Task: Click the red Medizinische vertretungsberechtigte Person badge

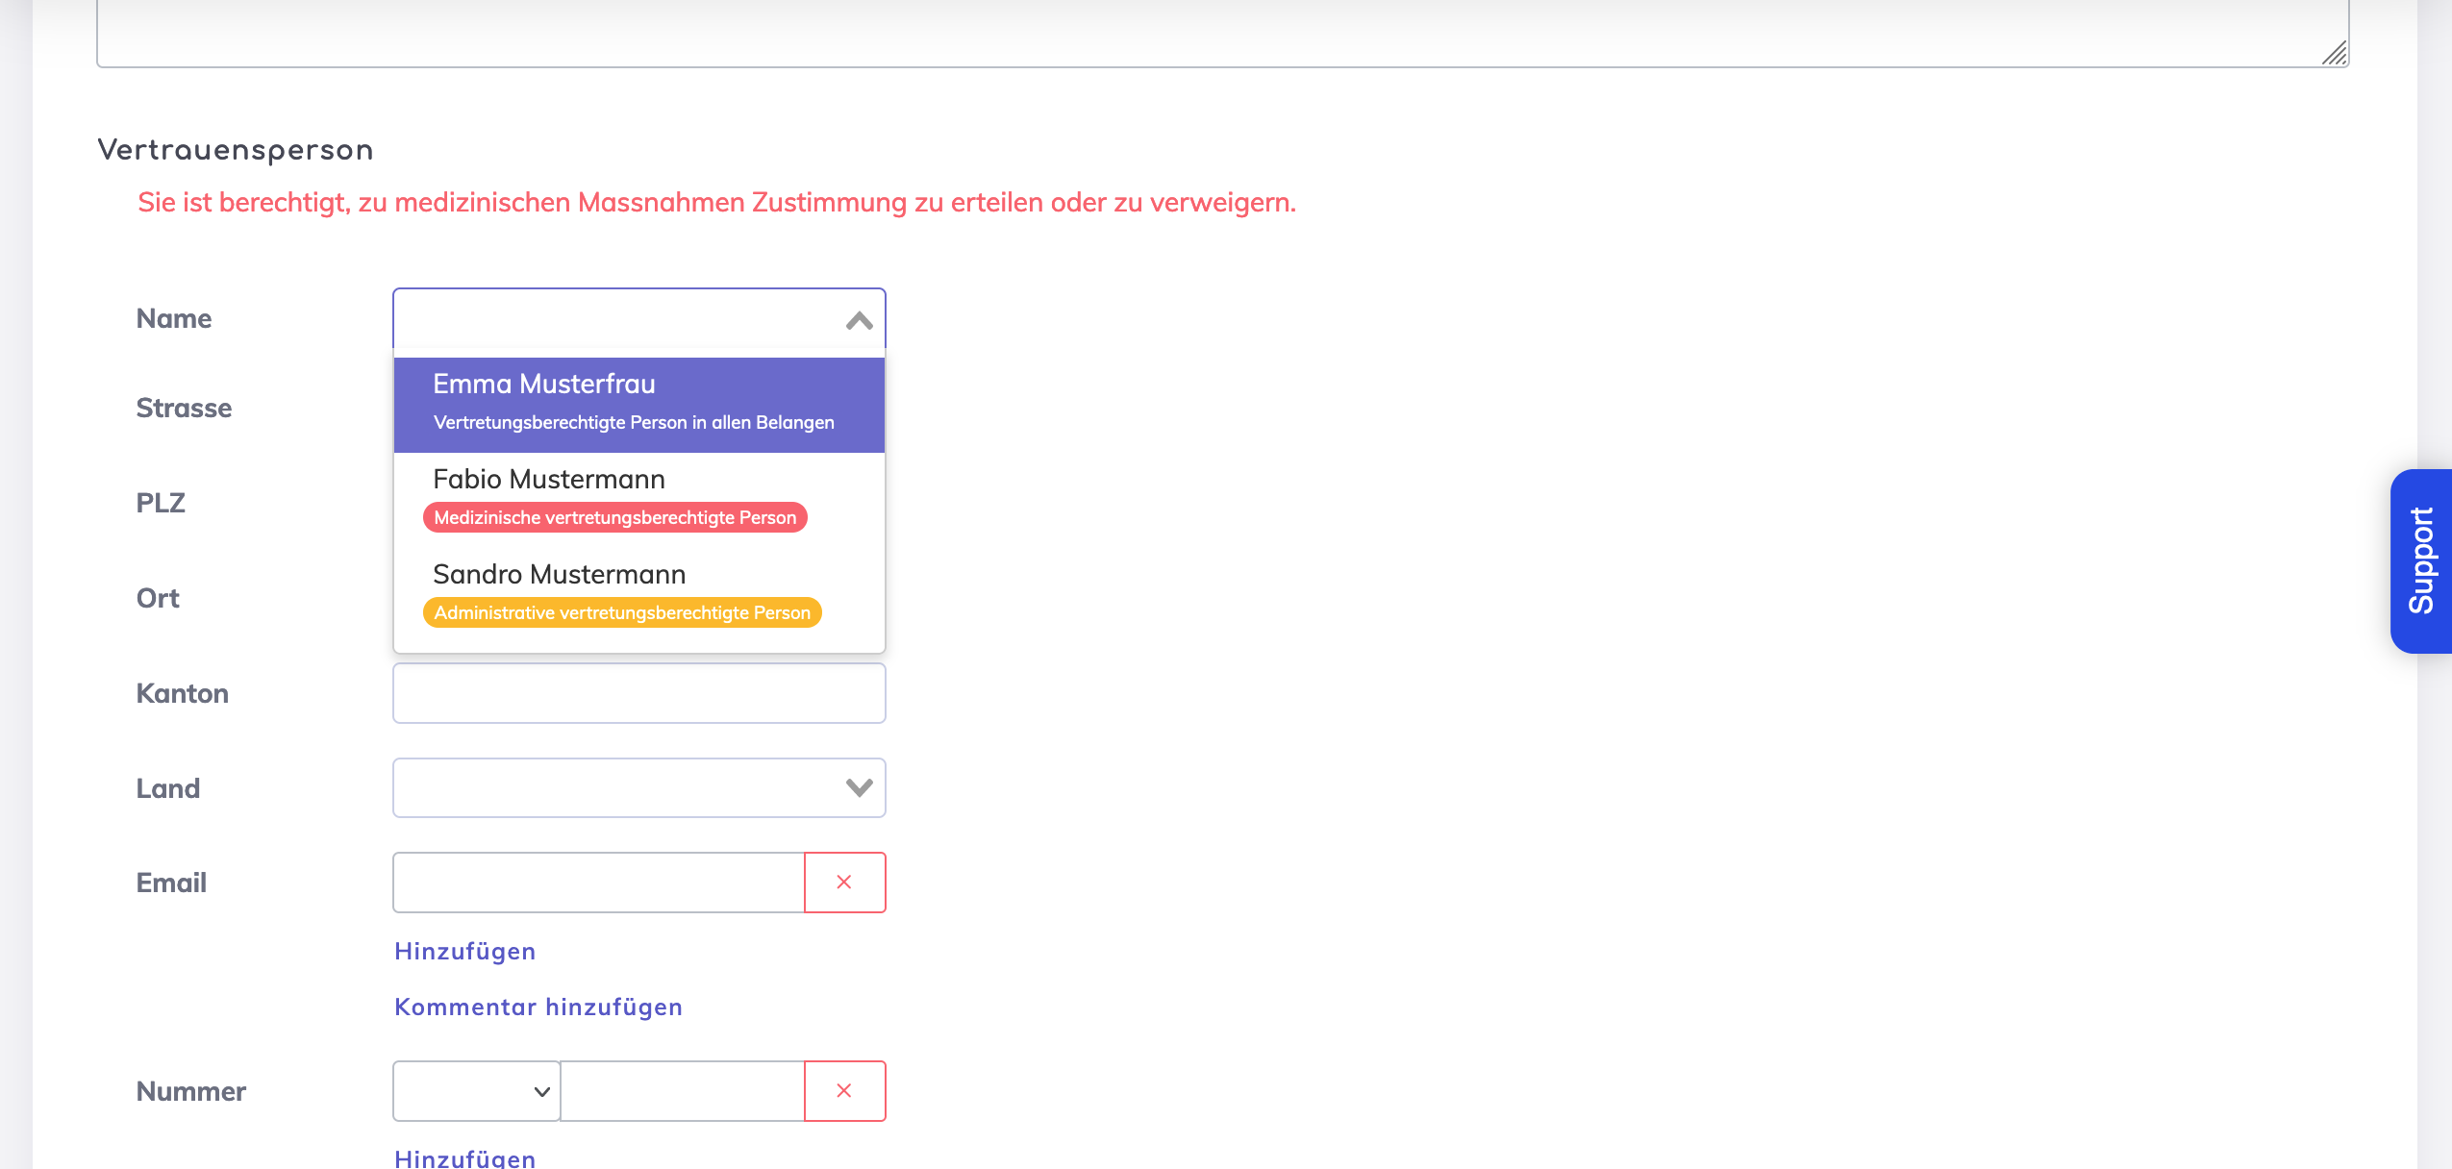Action: [x=614, y=517]
